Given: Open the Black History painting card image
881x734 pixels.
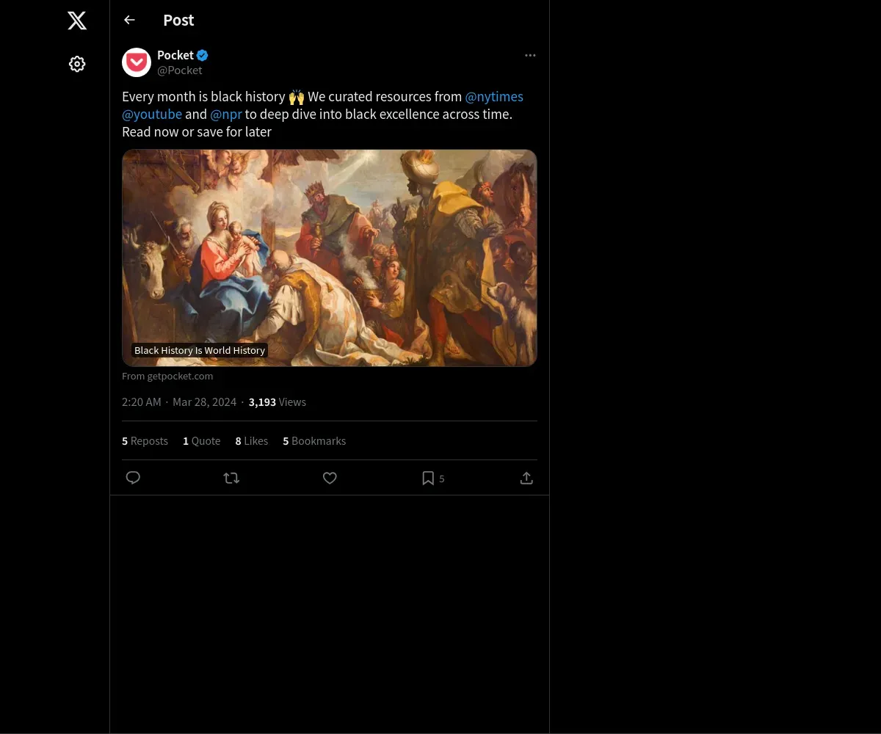Looking at the screenshot, I should (329, 257).
